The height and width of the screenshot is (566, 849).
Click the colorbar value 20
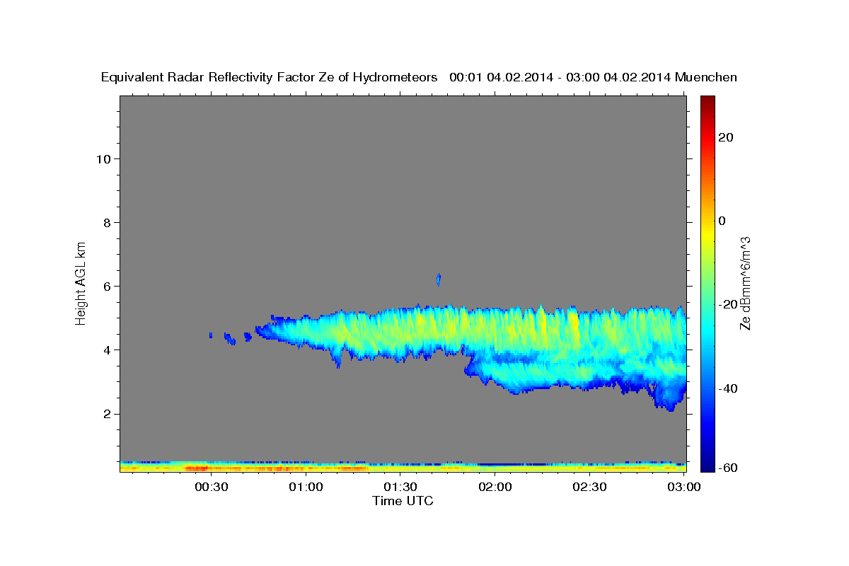(x=726, y=137)
